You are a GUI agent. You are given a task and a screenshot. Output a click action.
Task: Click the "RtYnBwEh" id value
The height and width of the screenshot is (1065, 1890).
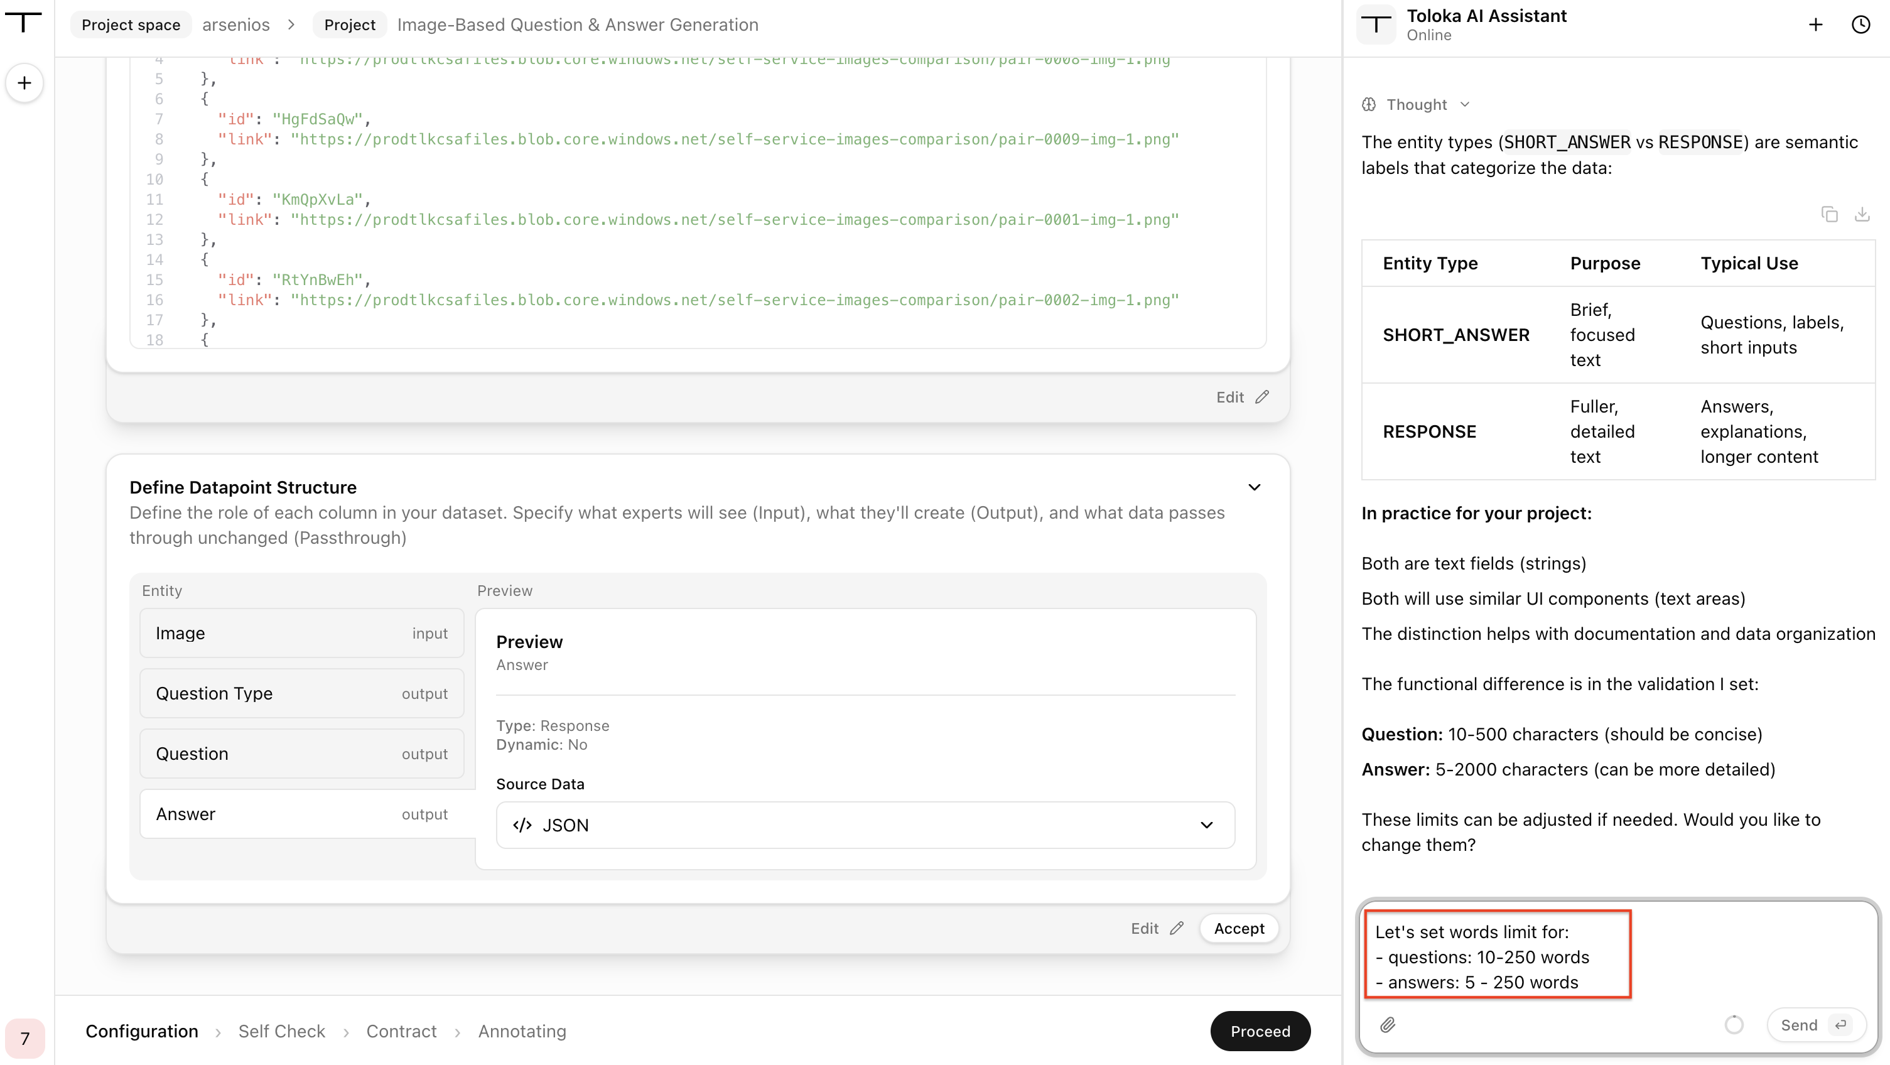click(317, 279)
